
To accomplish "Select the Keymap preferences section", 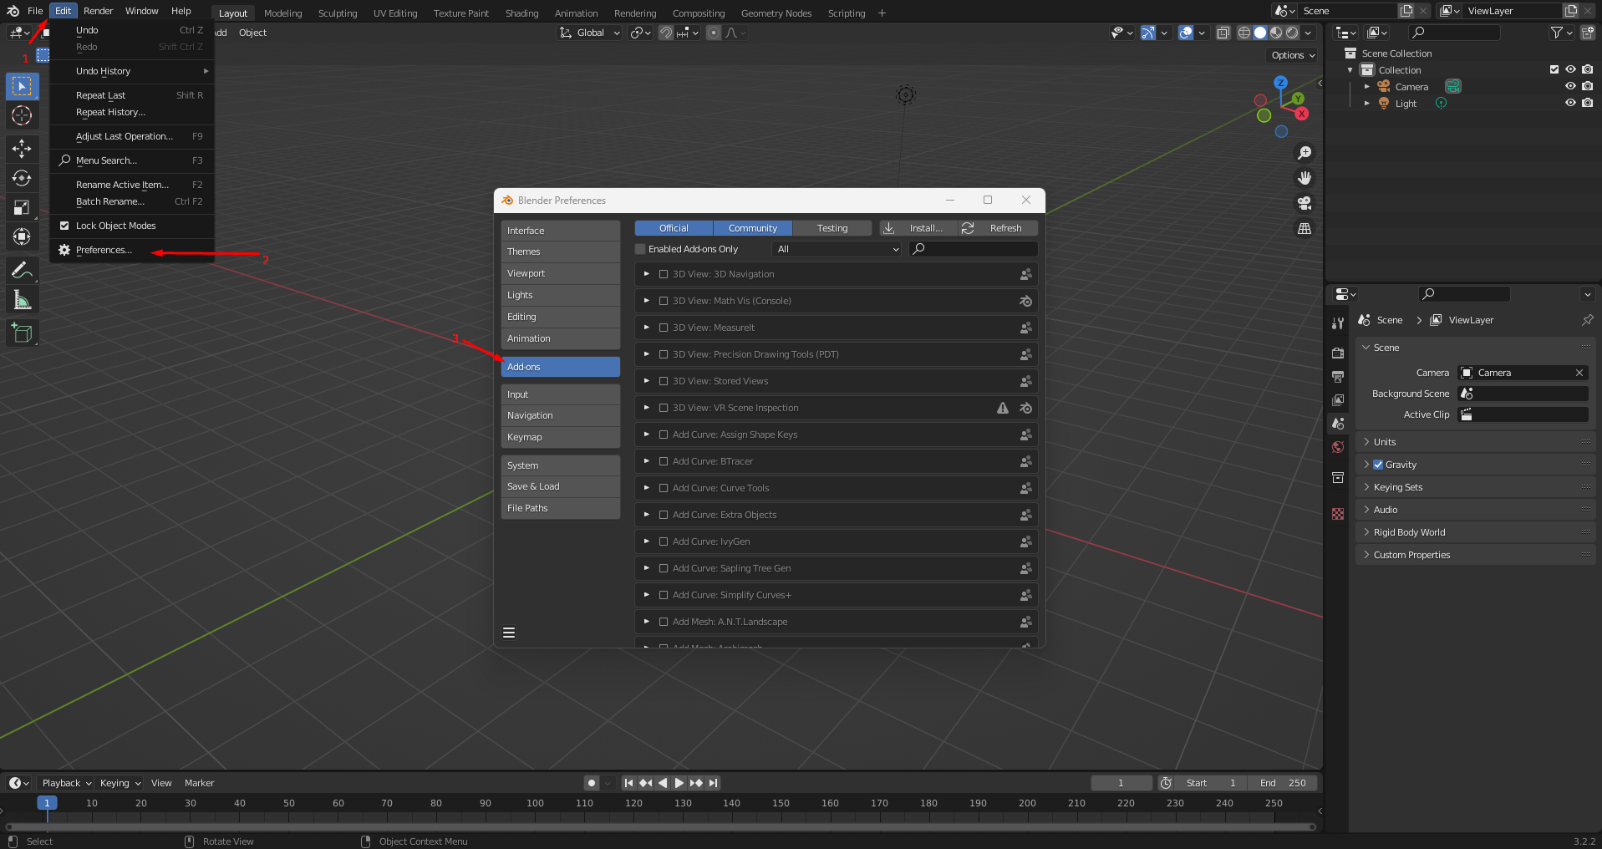I will tap(561, 437).
